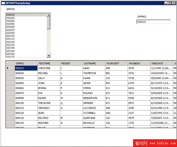This screenshot has height=147, width=177.
Task: Click the IRVING first name cell
Action: (x=49, y=88)
